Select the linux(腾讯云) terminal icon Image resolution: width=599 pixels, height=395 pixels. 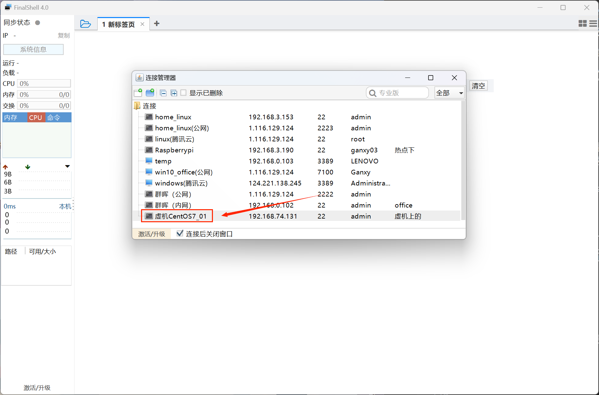point(149,139)
